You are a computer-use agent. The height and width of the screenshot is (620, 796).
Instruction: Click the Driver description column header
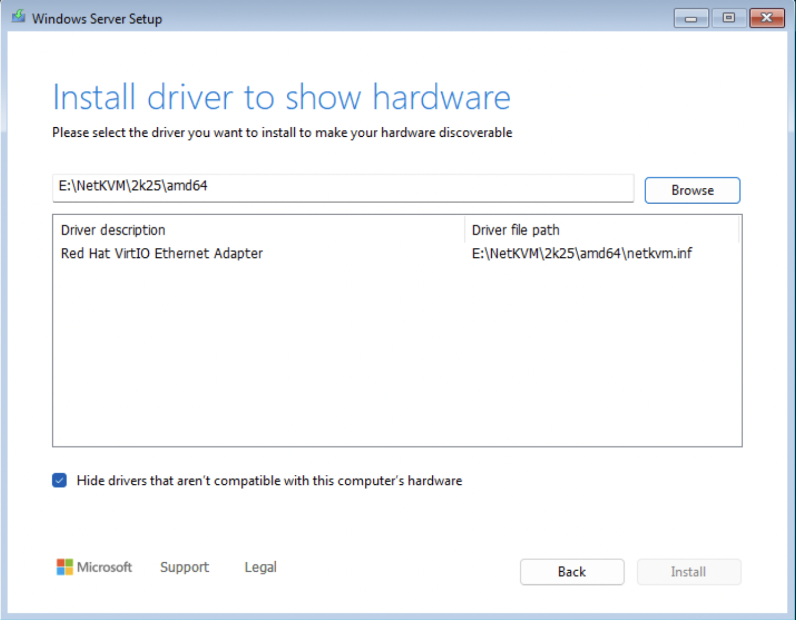click(x=113, y=230)
